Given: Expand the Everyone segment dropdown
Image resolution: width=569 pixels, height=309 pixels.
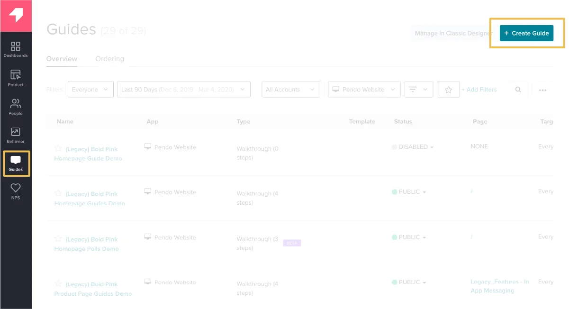Looking at the screenshot, I should [x=90, y=90].
